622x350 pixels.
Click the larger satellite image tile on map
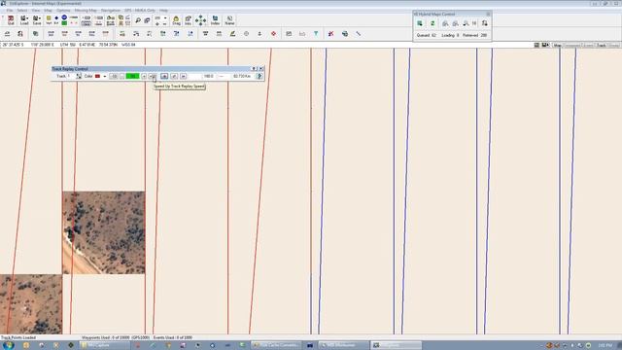click(x=104, y=233)
